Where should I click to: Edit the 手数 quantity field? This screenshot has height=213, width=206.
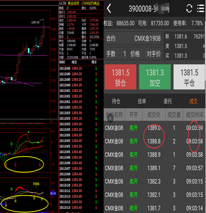click(x=116, y=54)
